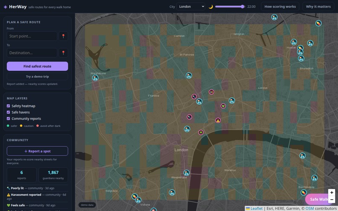Open the yellow warning triangle report marker

[x=218, y=120]
